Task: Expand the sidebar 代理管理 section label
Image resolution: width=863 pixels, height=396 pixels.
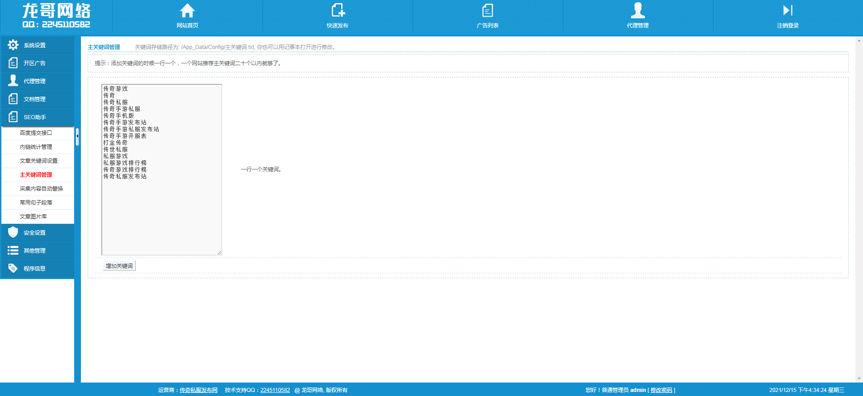Action: click(35, 81)
